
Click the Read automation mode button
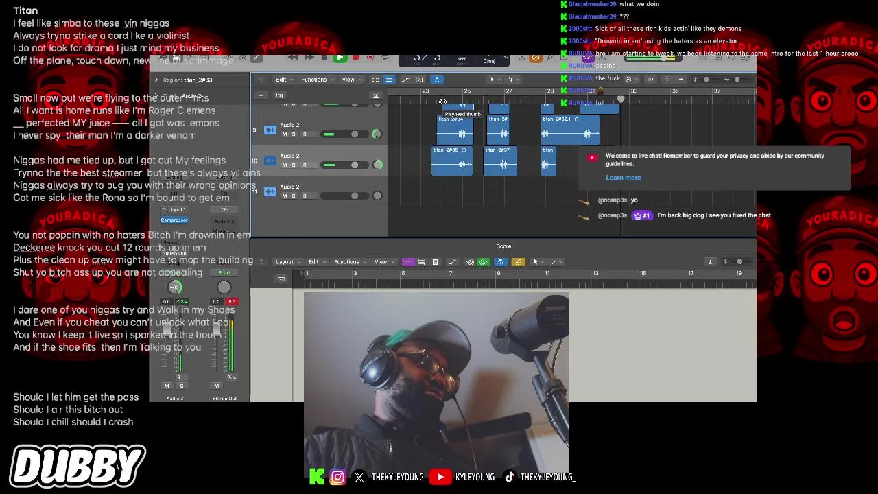224,272
